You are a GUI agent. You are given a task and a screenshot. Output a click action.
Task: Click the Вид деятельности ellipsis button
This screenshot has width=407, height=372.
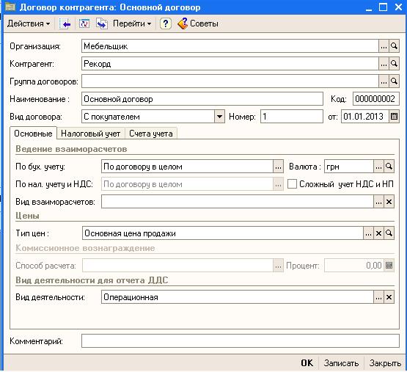coord(378,297)
